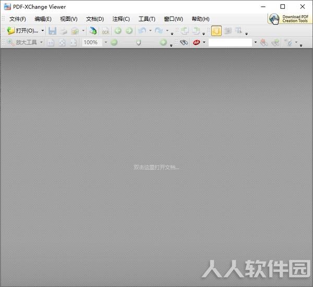Viewport: 313px width, 287px height.
Task: Click the Redo icon
Action: [159, 31]
